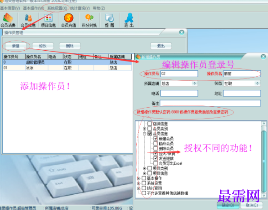Click 电话 input field
Viewport: 268px width, 210px height.
tap(179, 93)
